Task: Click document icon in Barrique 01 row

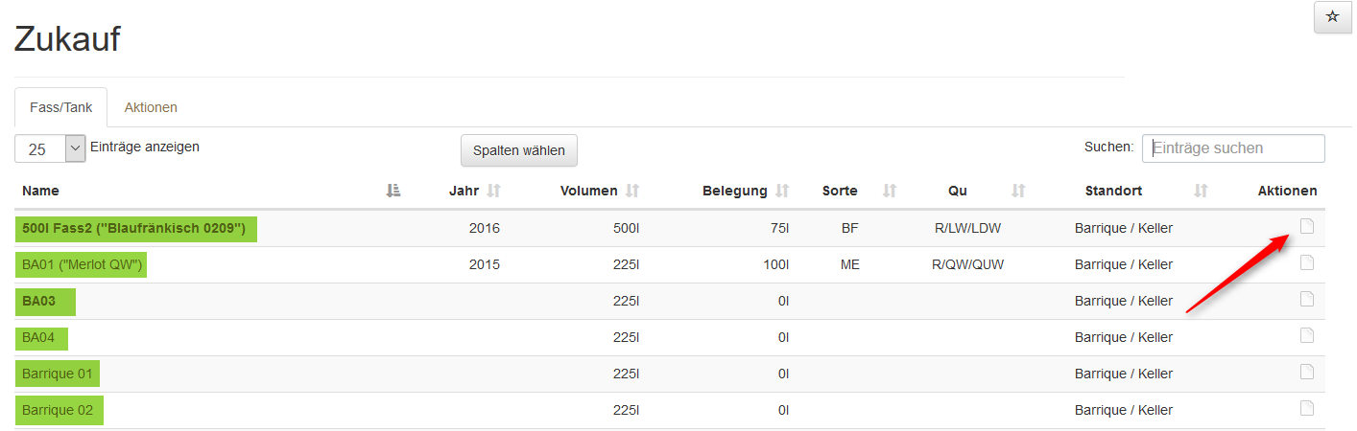Action: pos(1306,372)
